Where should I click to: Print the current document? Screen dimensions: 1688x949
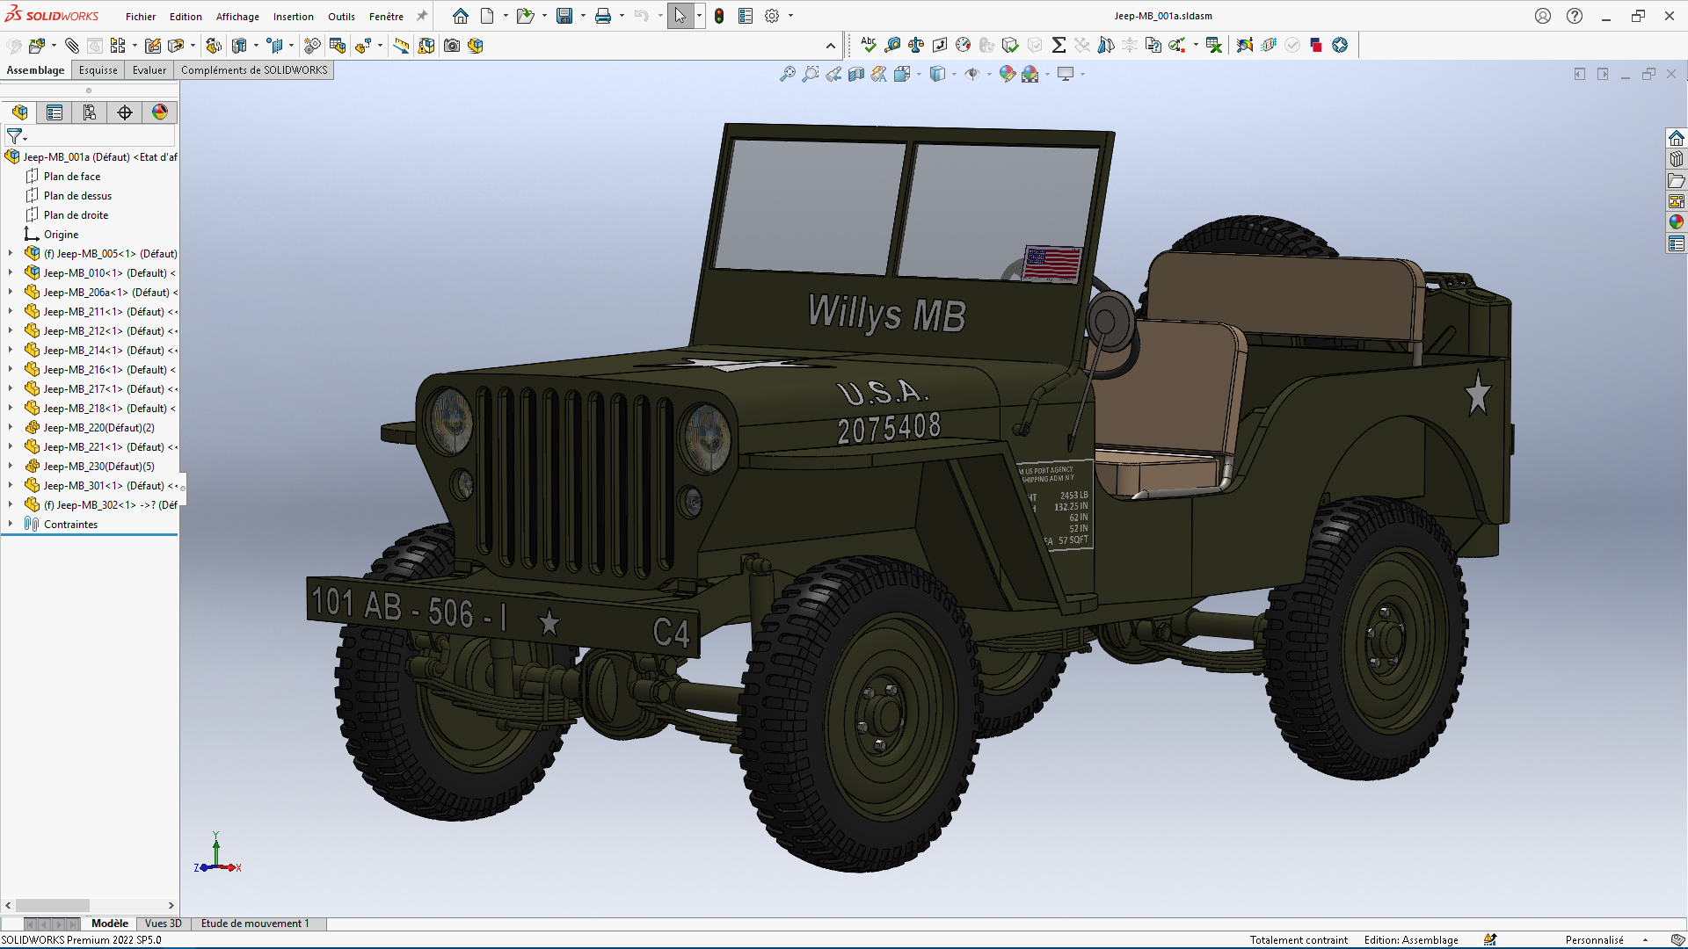coord(603,16)
